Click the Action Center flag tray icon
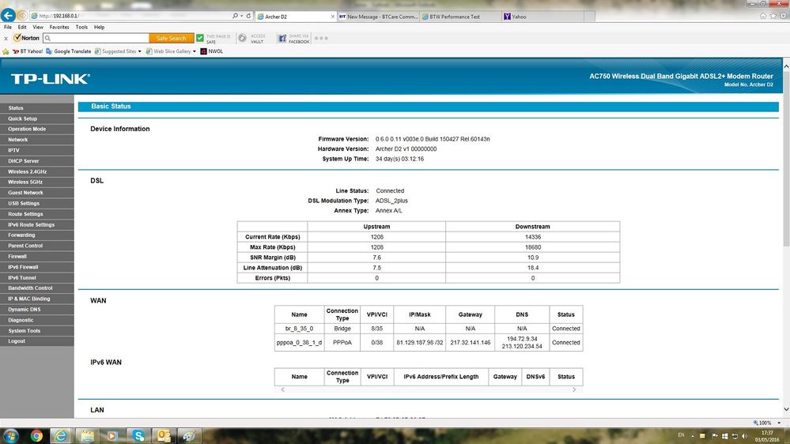Screen dimensions: 790x444 point(714,436)
